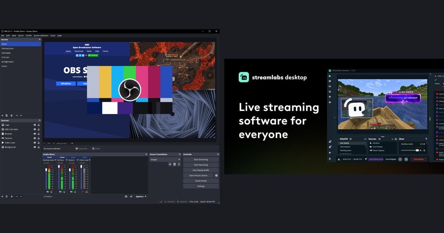Add a new scene with the plus icon
The width and height of the screenshot is (444, 233).
2,115
